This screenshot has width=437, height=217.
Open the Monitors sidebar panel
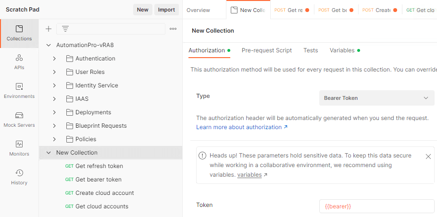tap(19, 148)
